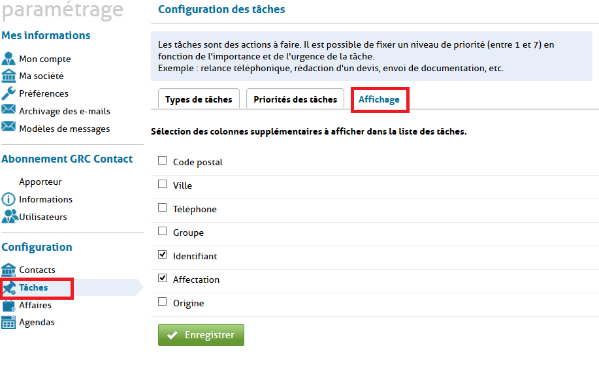
Task: Click the Informations info icon
Action: point(8,199)
